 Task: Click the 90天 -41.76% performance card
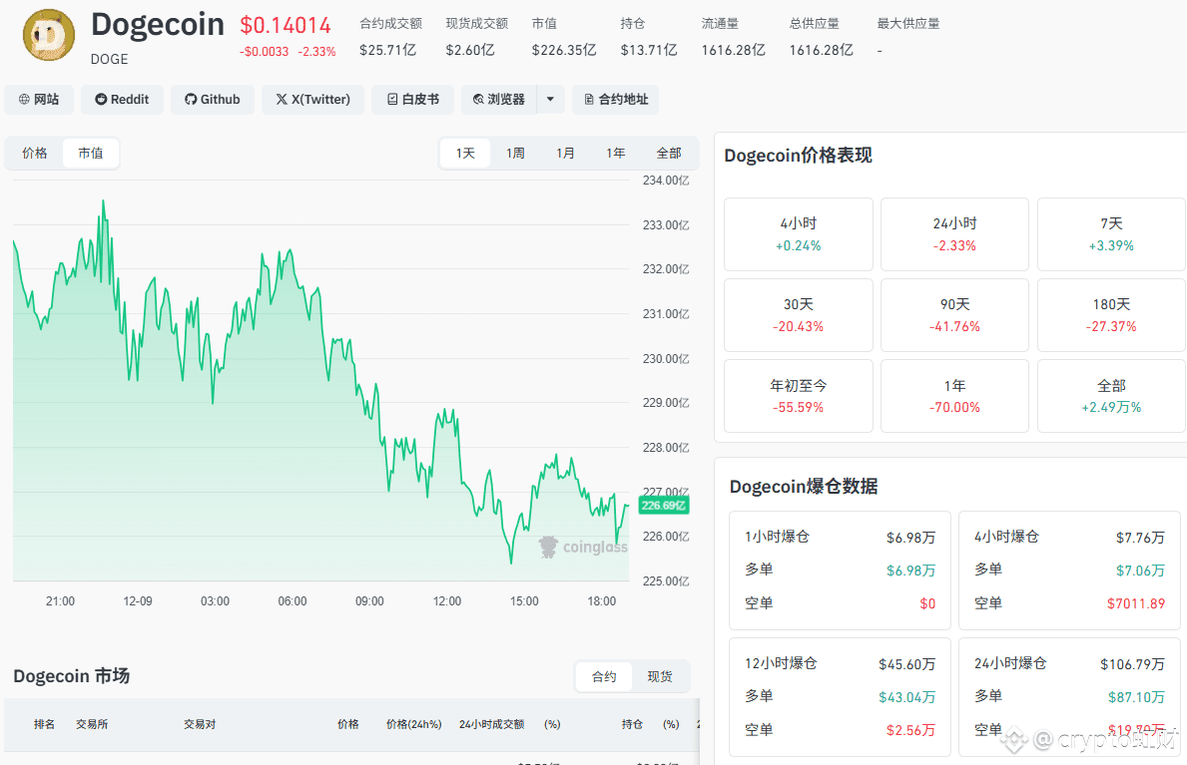pos(954,315)
